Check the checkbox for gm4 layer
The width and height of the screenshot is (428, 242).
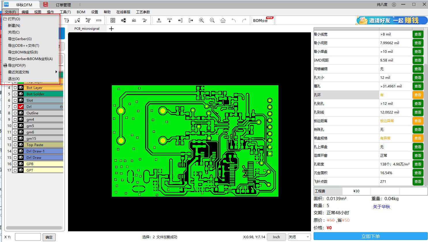[15, 119]
